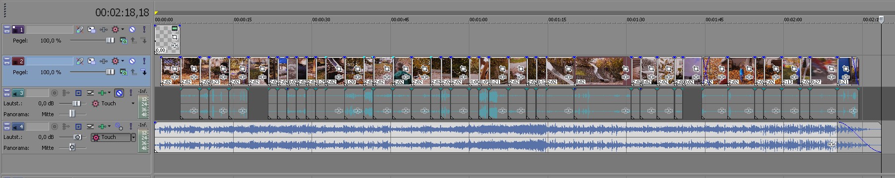This screenshot has height=178, width=895.
Task: Open Track FX on audio track 4
Action: click(x=102, y=126)
